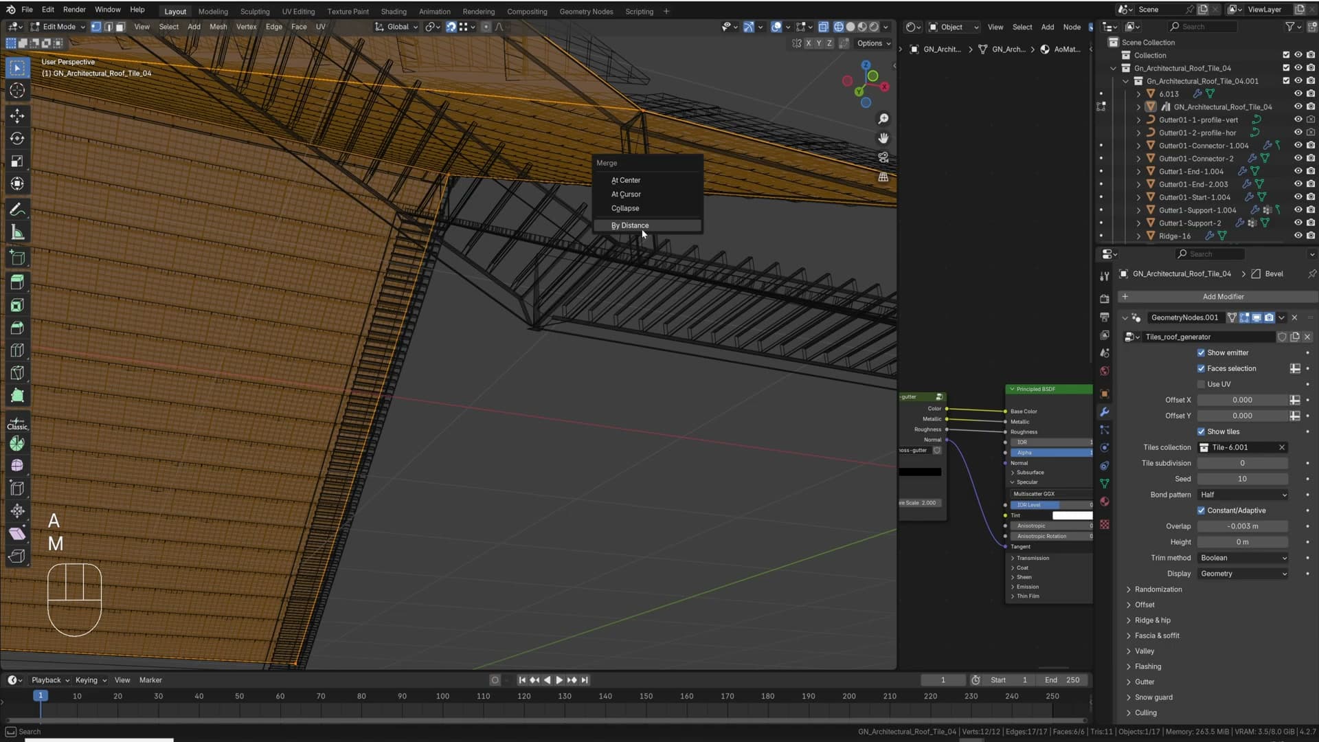Expand the Randomization panel
The height and width of the screenshot is (742, 1319).
point(1158,589)
